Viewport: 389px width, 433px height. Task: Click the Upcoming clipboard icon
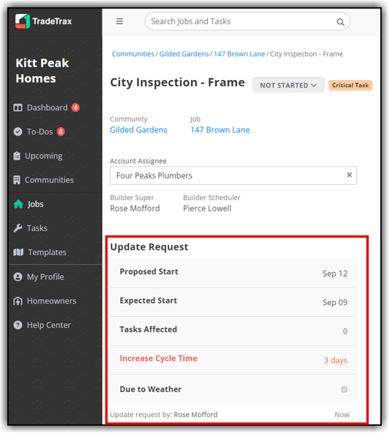coord(17,156)
